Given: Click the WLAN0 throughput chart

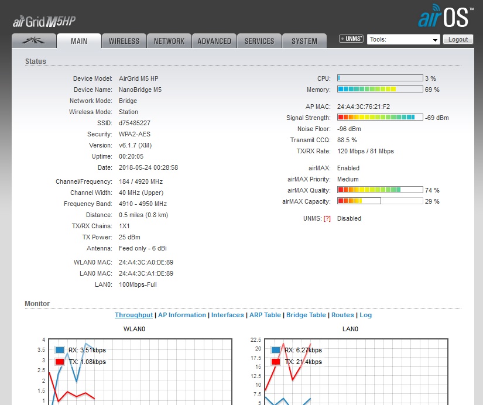Looking at the screenshot, I should pos(140,372).
